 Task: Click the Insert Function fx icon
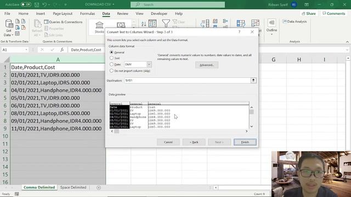tap(62, 50)
